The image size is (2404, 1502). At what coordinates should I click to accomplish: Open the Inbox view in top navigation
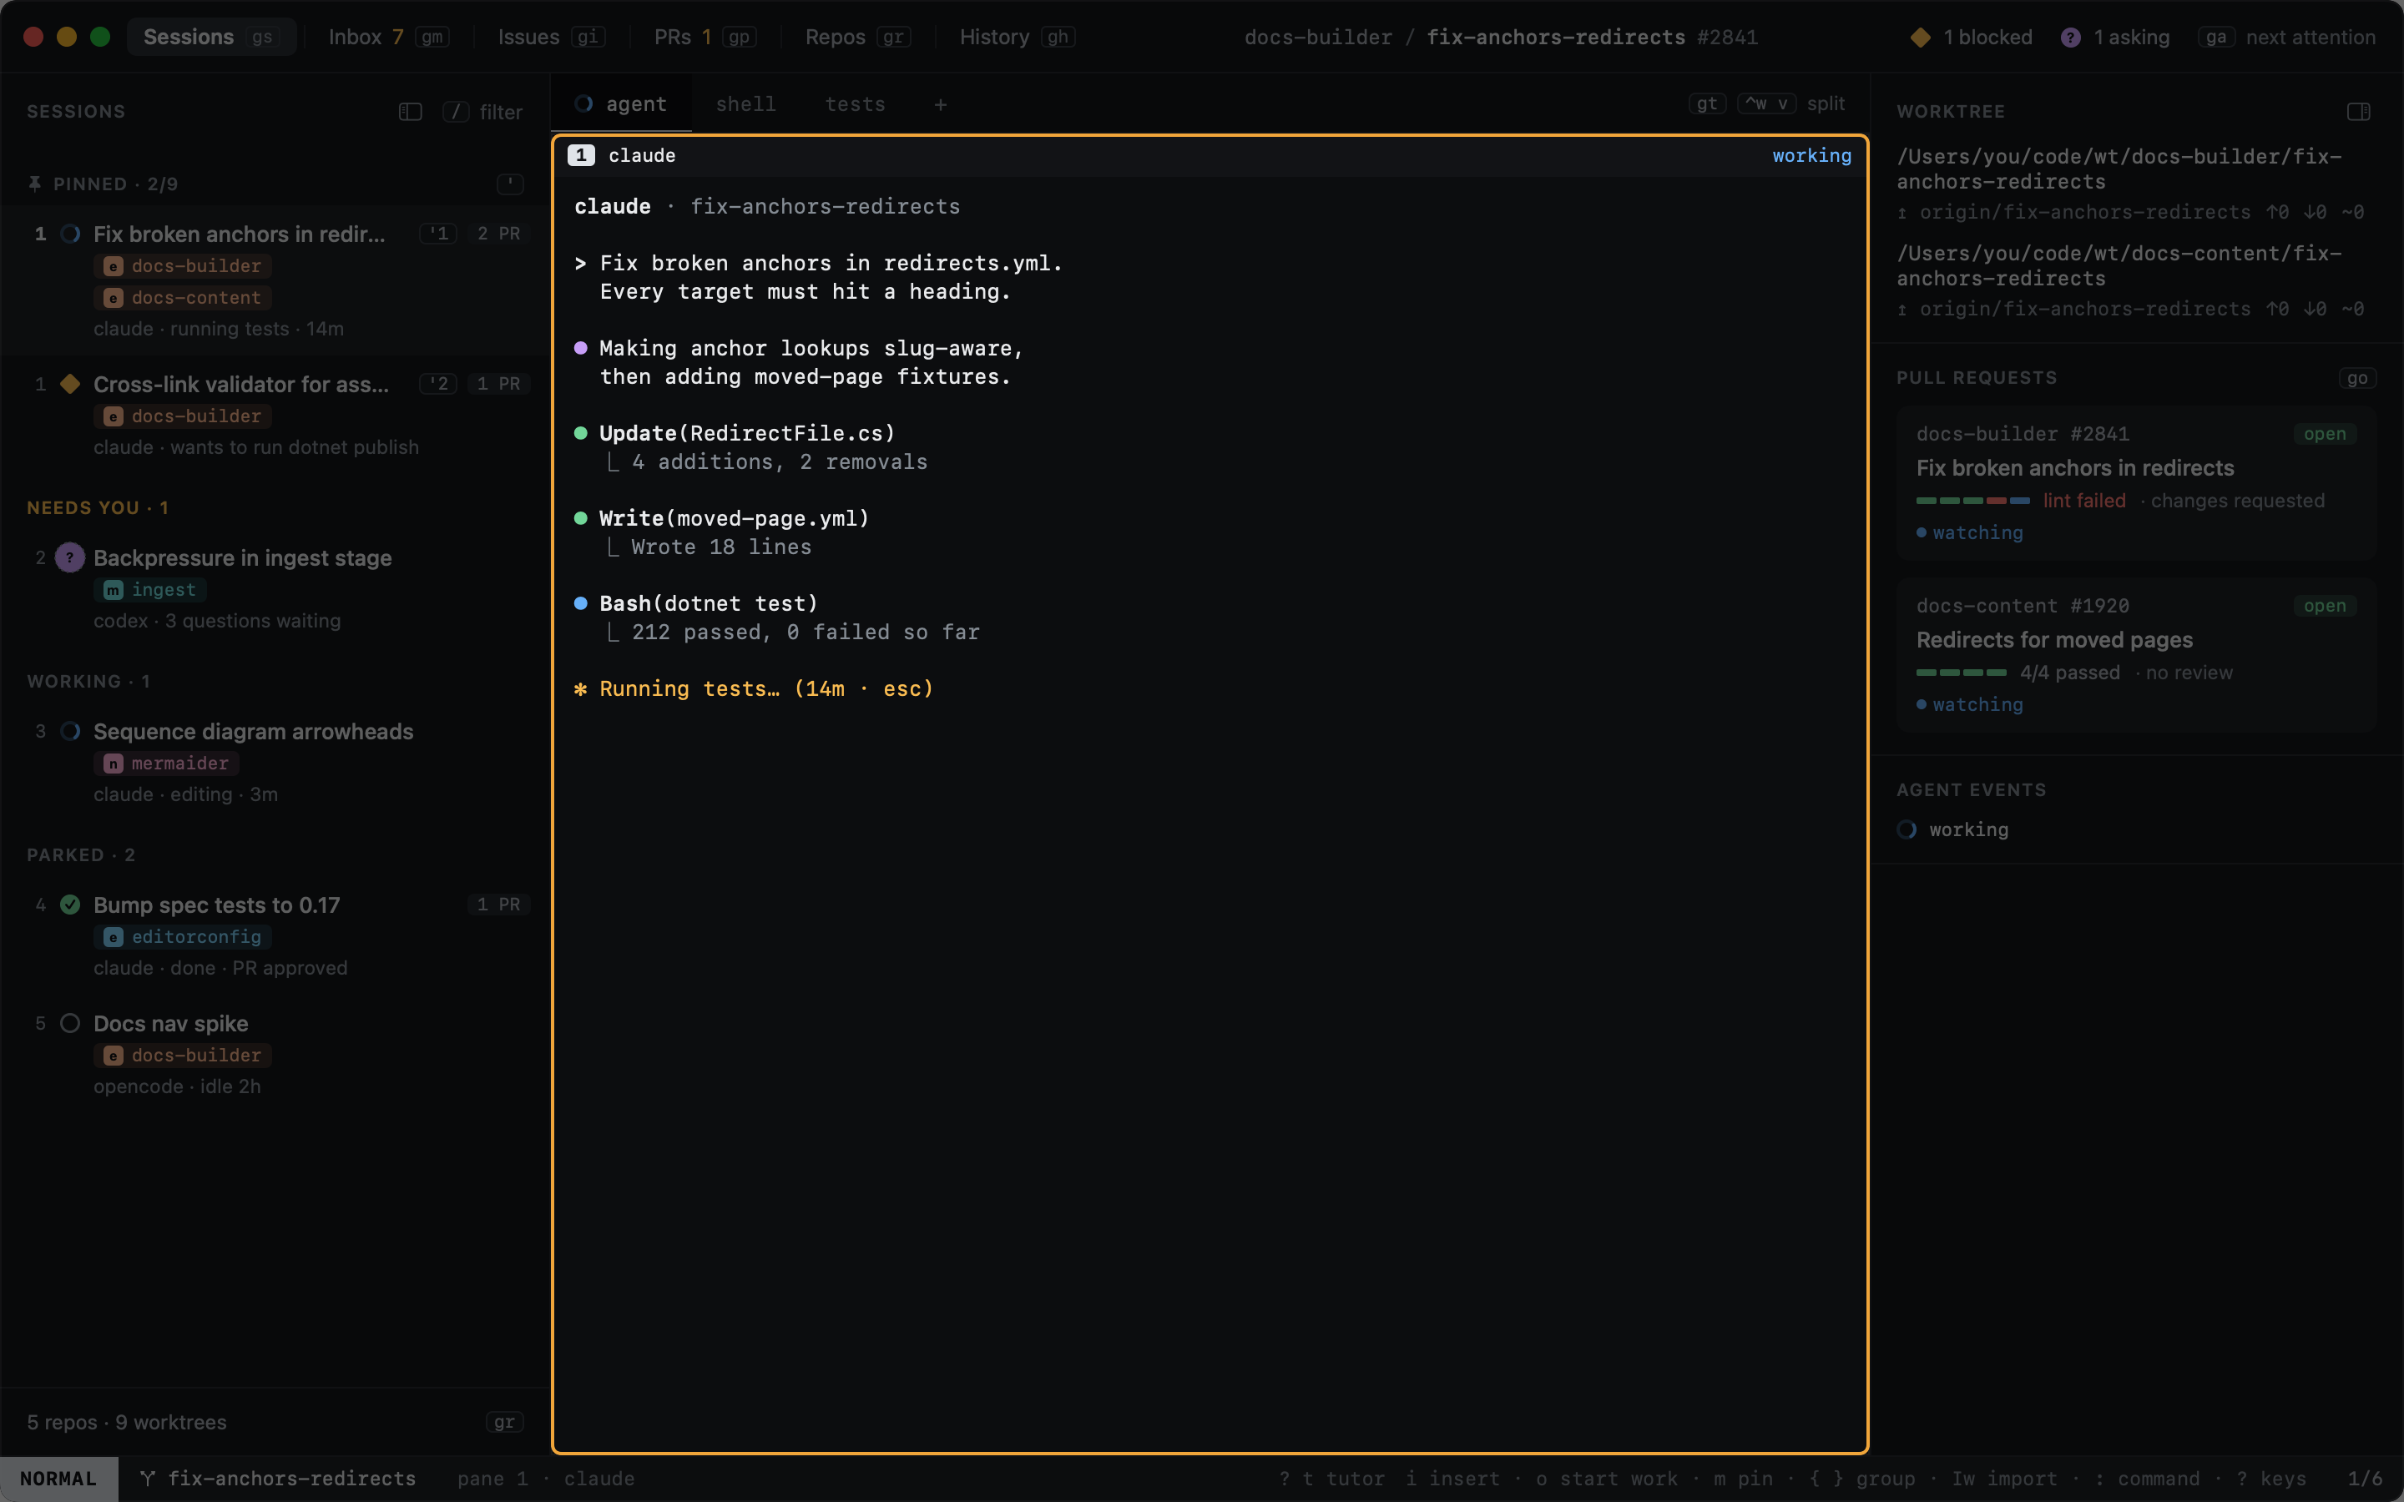point(388,37)
